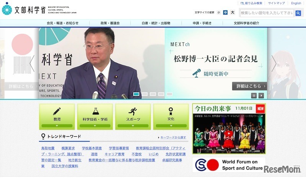Expand the 科学技術・学術 category dropdown bar
Viewport: 306px width, 178px height.
coord(95,126)
